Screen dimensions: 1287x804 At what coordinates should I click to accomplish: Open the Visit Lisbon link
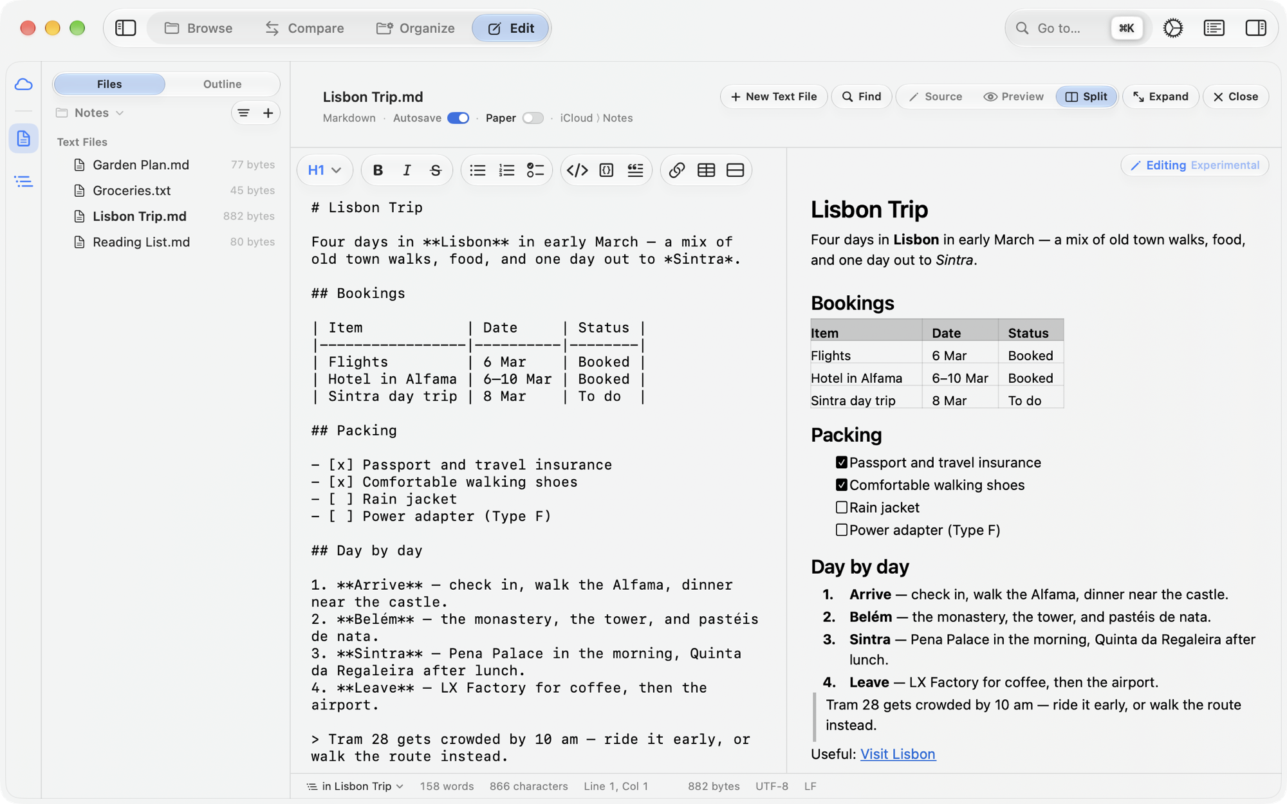[x=898, y=754]
